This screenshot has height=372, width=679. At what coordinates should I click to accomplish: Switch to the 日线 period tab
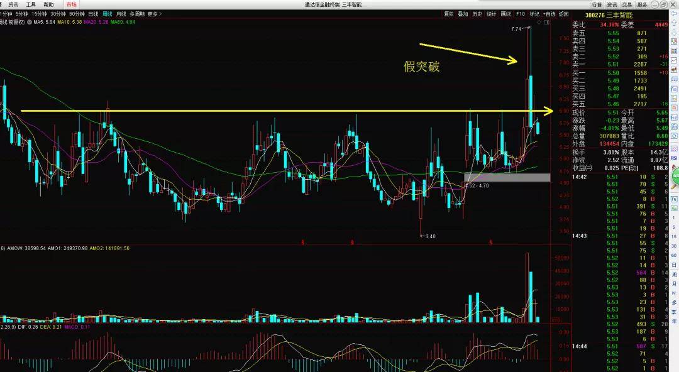click(93, 14)
